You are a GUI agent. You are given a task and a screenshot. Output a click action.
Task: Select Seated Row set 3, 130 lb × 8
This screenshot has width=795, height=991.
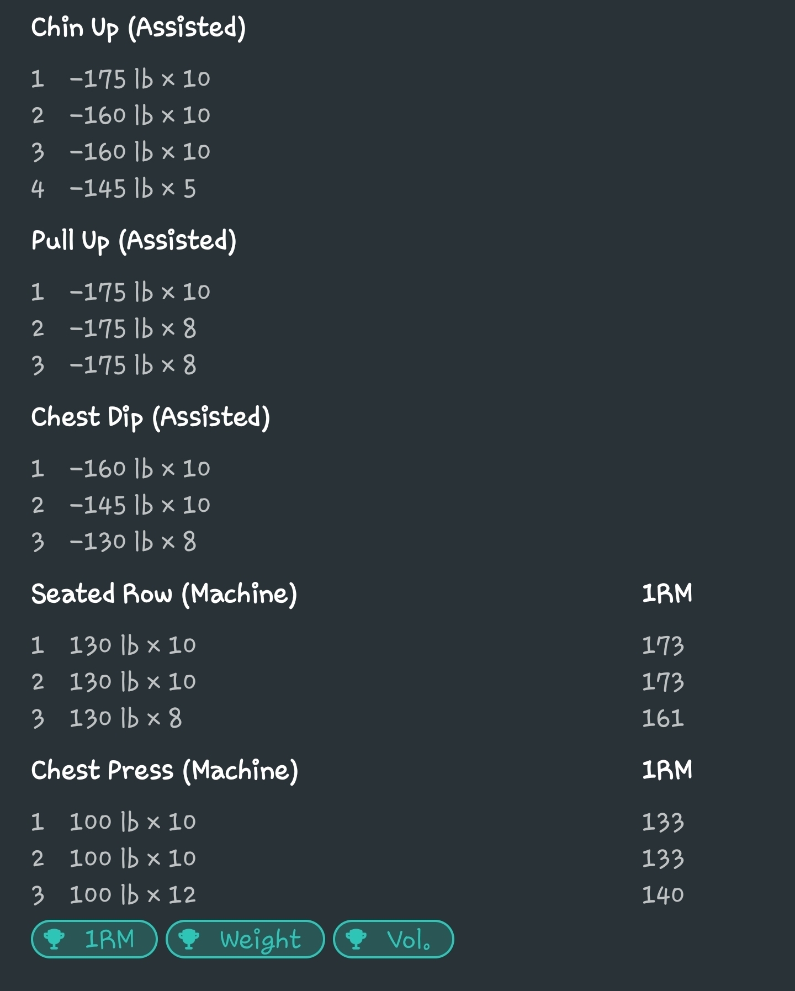click(x=125, y=719)
